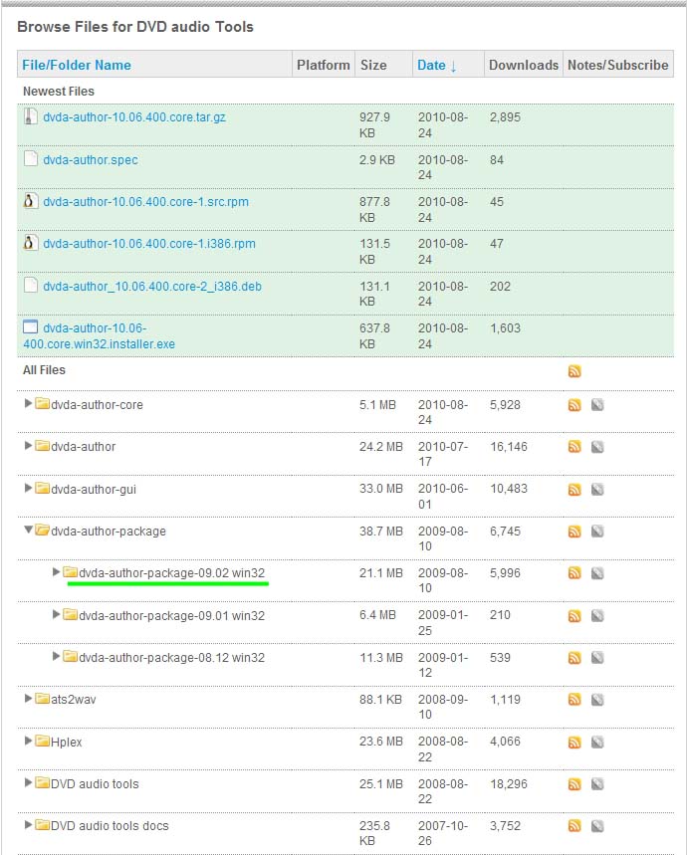This screenshot has width=687, height=855.
Task: Click the 16,146 downloads count
Action: 508,447
